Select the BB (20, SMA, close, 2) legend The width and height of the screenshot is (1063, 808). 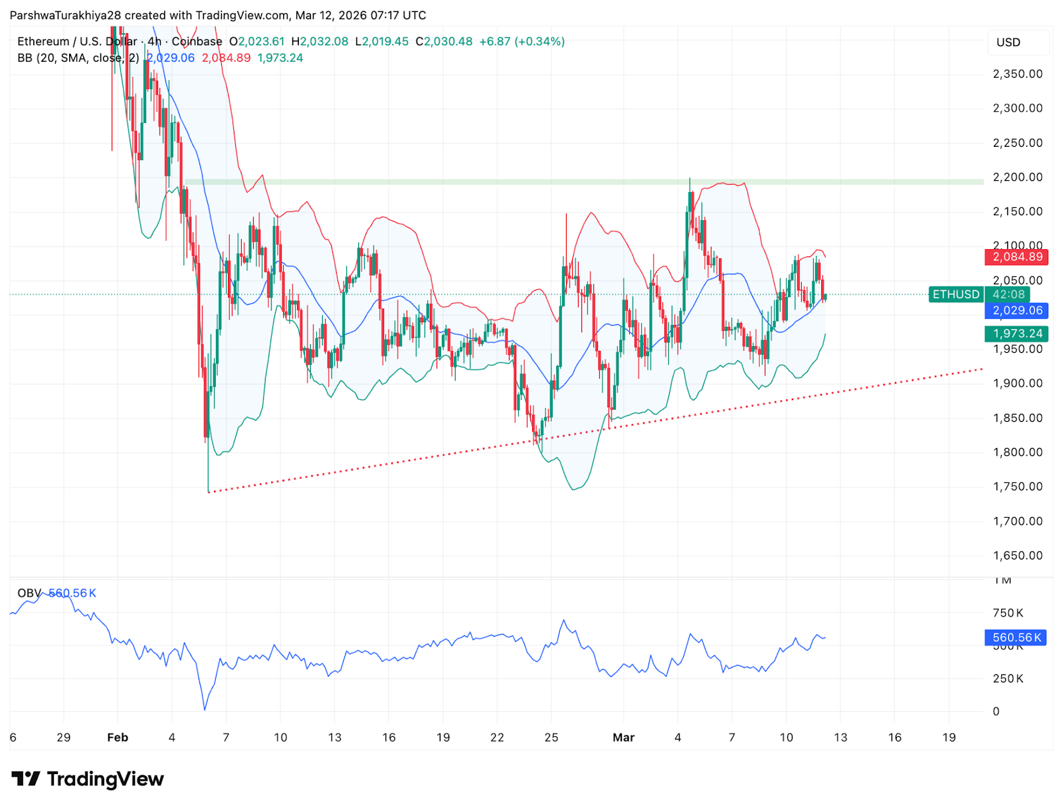[78, 58]
